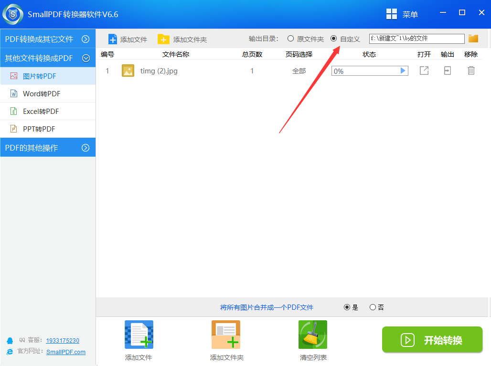The width and height of the screenshot is (491, 366).
Task: Click the 页码选择 column header
Action: 299,54
